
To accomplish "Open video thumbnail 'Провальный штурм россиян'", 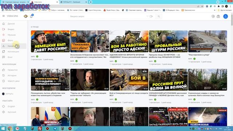I will [168, 41].
